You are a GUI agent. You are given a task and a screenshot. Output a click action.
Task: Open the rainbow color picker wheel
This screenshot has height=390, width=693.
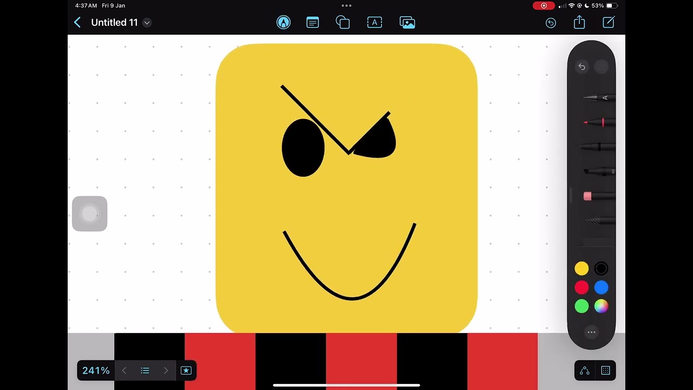click(x=601, y=307)
